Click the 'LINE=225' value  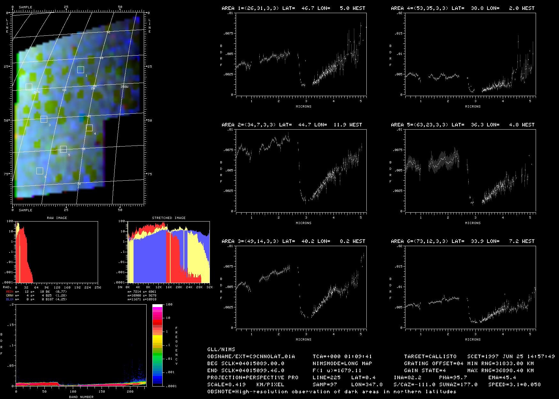[x=326, y=378]
